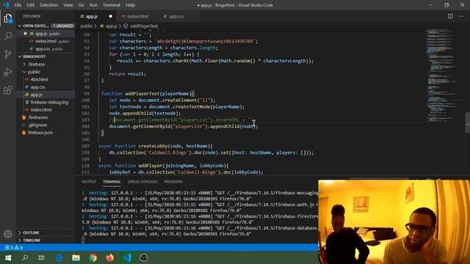Open app.css in the public folder tree

37,87
